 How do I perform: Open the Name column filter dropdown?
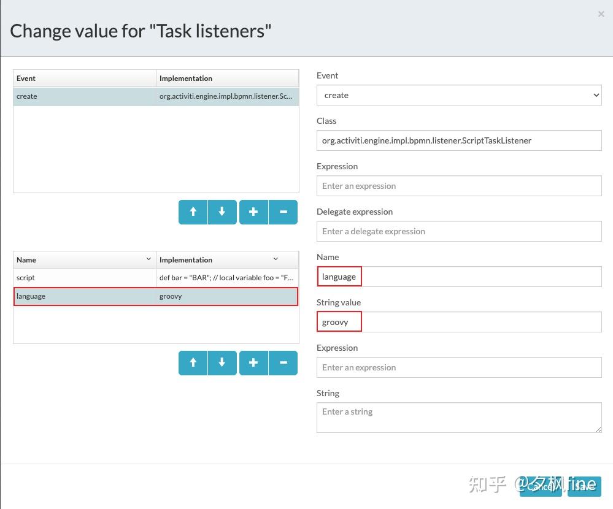tap(148, 259)
